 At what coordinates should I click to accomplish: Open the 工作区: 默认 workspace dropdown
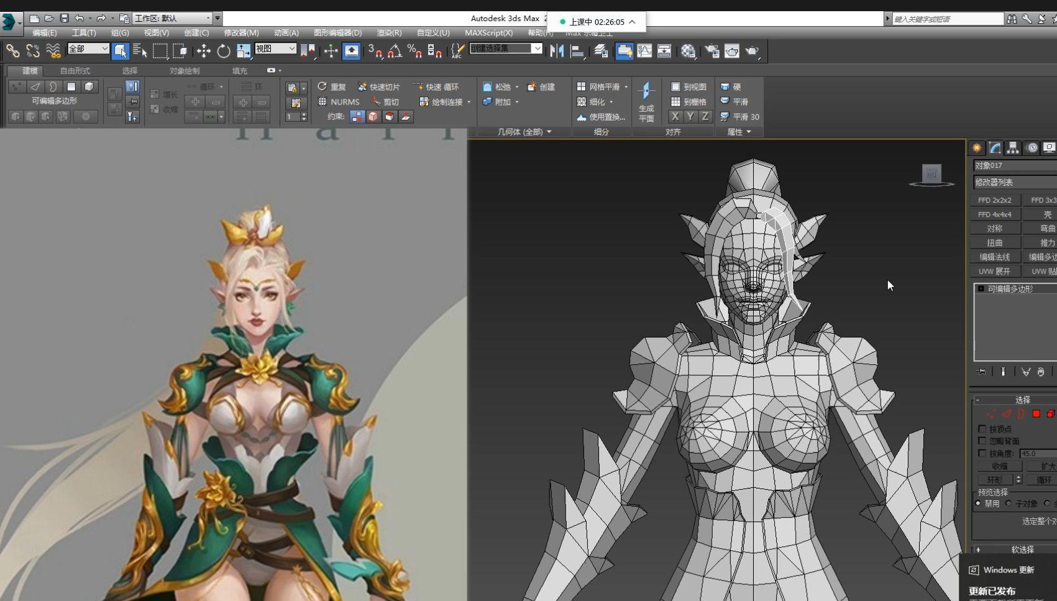[173, 18]
